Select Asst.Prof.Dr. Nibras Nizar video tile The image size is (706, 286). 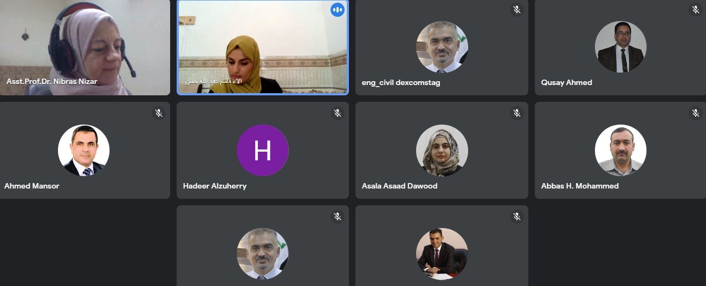[x=85, y=48]
